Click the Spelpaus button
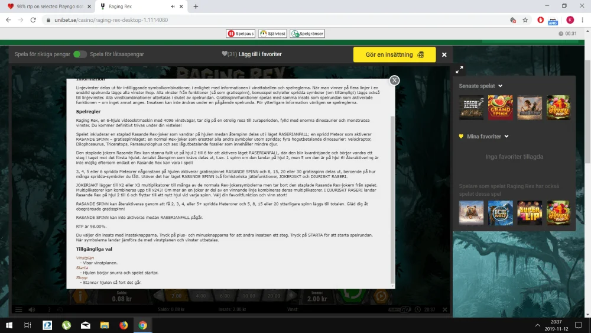This screenshot has width=591, height=333. (x=241, y=34)
